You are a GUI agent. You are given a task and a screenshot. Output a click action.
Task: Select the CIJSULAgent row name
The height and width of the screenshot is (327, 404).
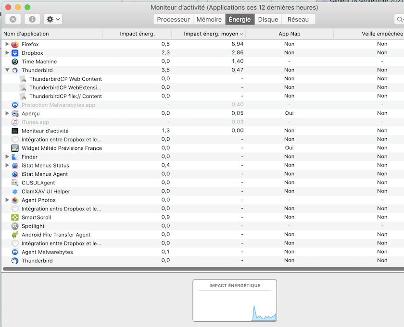coord(38,183)
